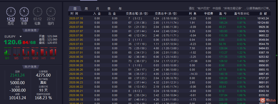Click balance value 10143.24 in table
Image resolution: width=278 pixels, height=104 pixels.
263,18
